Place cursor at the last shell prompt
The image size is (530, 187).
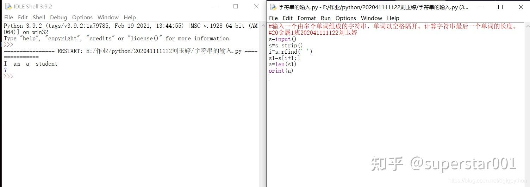pyautogui.click(x=8, y=76)
